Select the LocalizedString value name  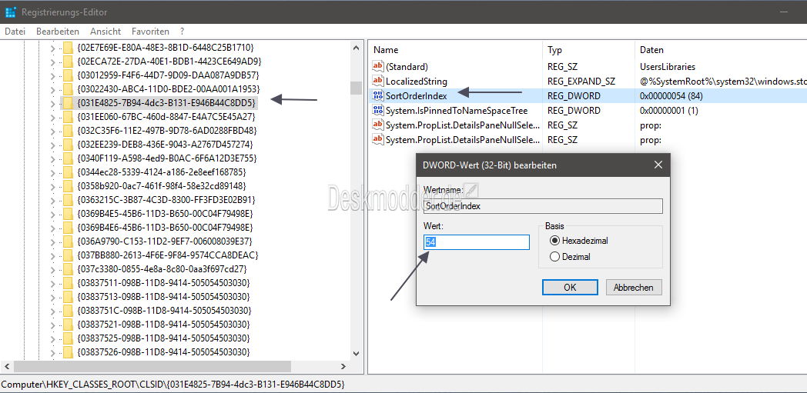point(417,82)
